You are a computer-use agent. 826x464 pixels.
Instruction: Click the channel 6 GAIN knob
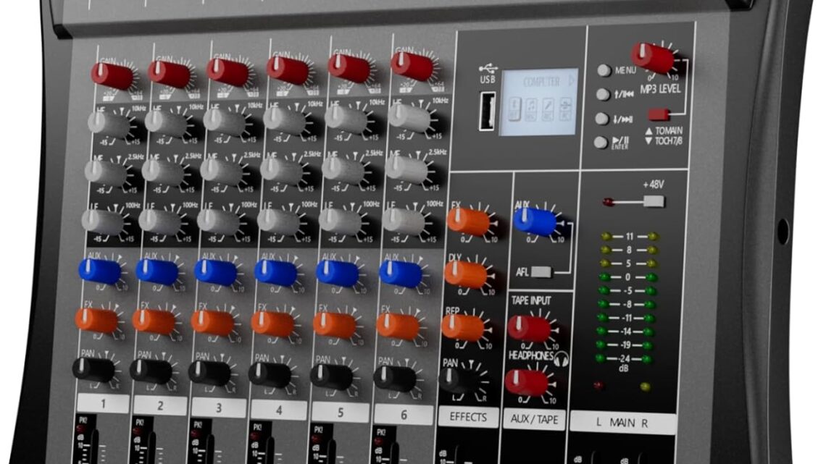pos(412,66)
